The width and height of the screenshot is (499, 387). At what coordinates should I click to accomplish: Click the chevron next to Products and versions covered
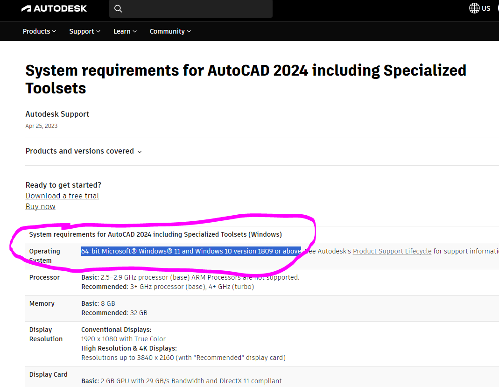click(140, 151)
